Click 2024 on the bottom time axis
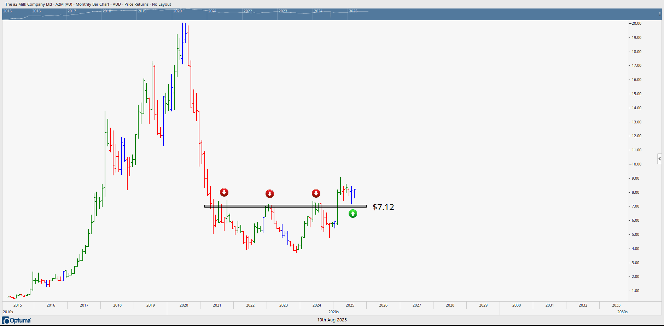The image size is (664, 326). tap(317, 305)
